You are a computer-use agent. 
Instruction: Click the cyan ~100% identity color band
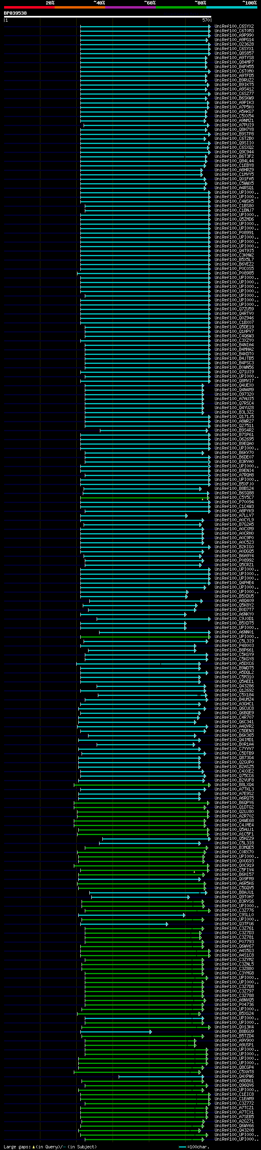click(232, 7)
